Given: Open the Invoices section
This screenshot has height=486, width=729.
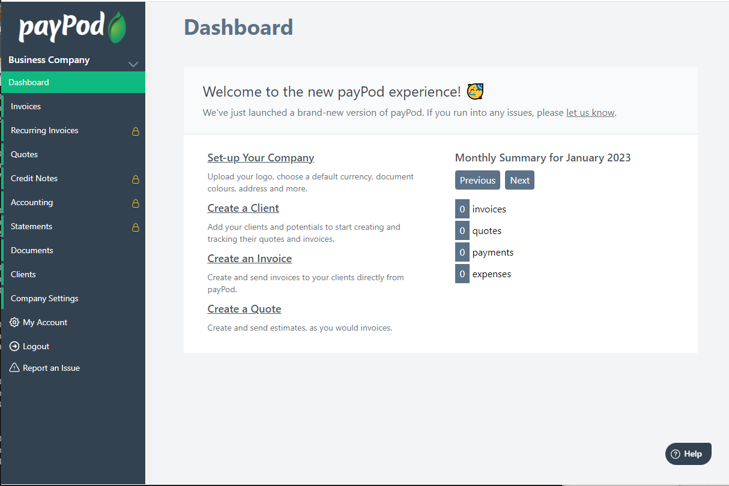Looking at the screenshot, I should coord(73,106).
